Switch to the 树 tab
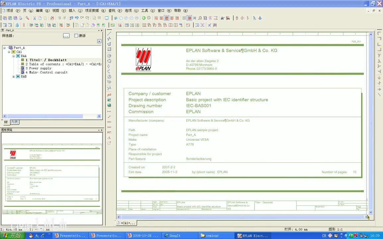This screenshot has height=239, width=383. pos(6,122)
